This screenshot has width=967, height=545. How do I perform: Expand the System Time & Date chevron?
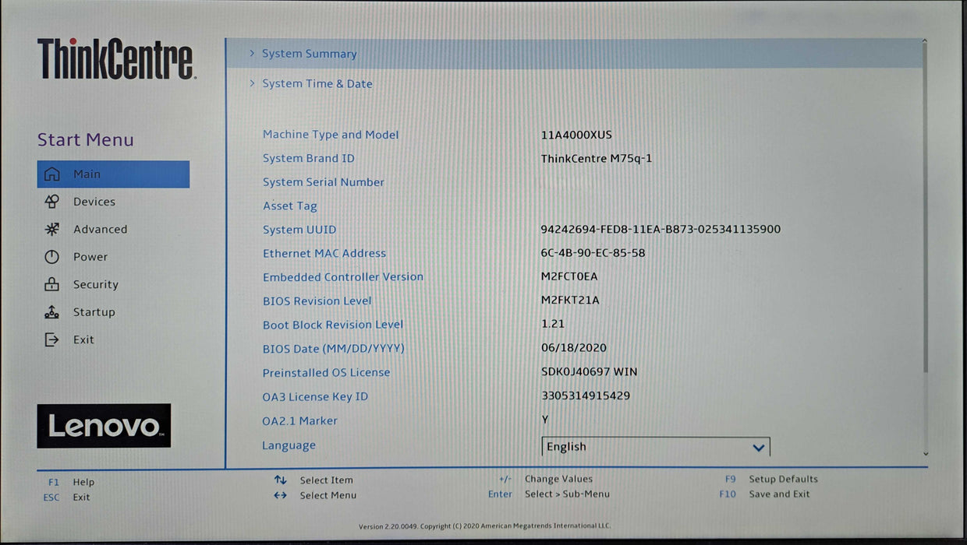(x=252, y=83)
